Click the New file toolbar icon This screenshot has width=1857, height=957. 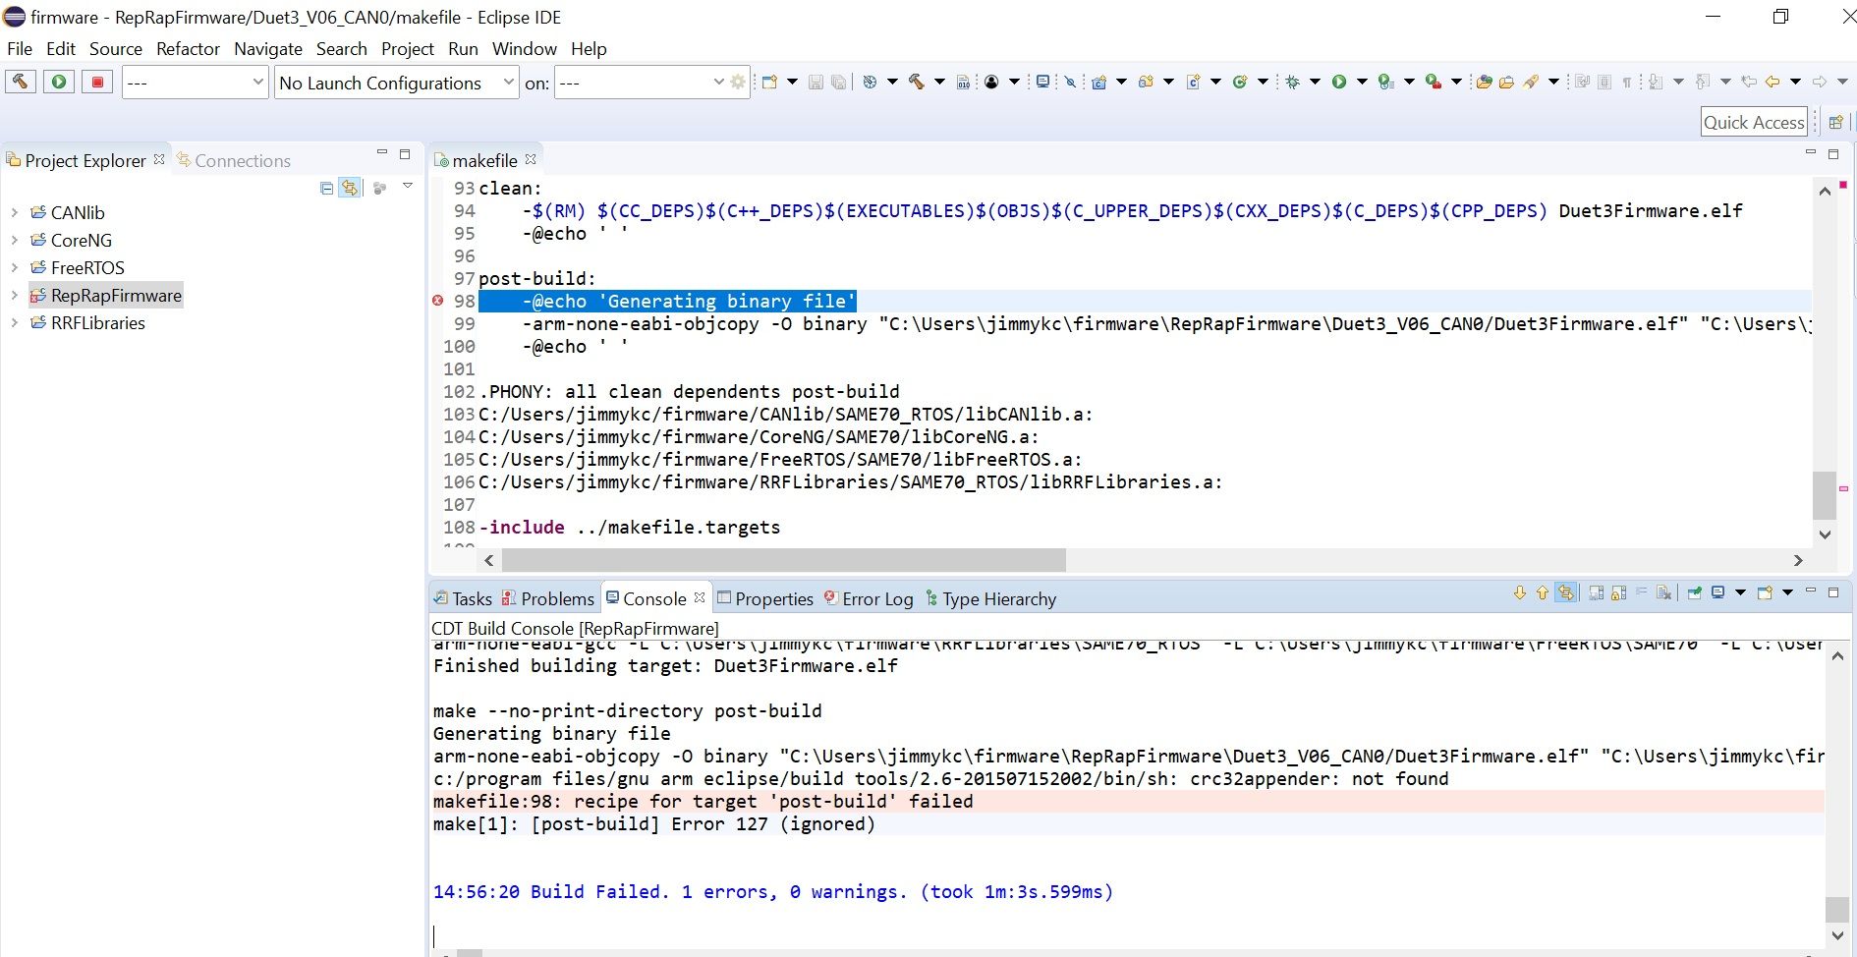pyautogui.click(x=769, y=83)
